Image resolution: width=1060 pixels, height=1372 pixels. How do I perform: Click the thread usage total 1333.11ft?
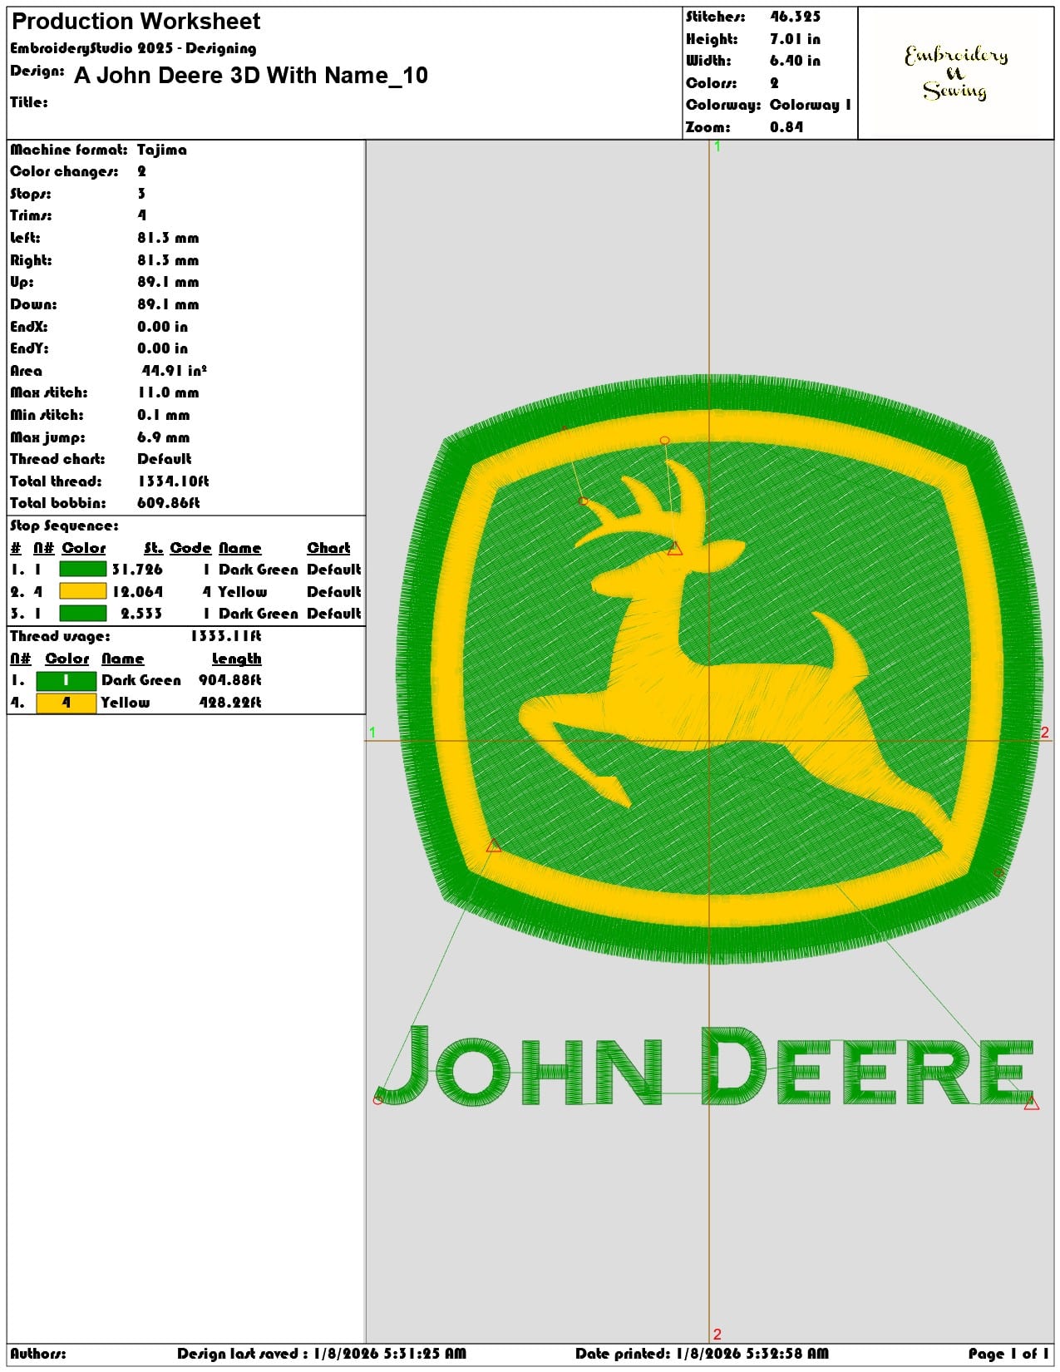point(226,636)
